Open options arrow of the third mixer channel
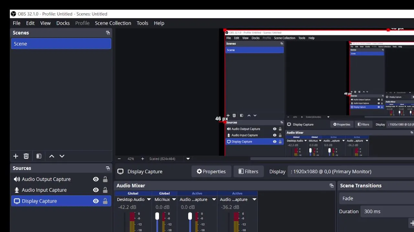This screenshot has width=414, height=232. 214,199
